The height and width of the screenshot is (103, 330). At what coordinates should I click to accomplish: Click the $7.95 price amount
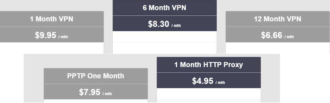[x=90, y=92]
